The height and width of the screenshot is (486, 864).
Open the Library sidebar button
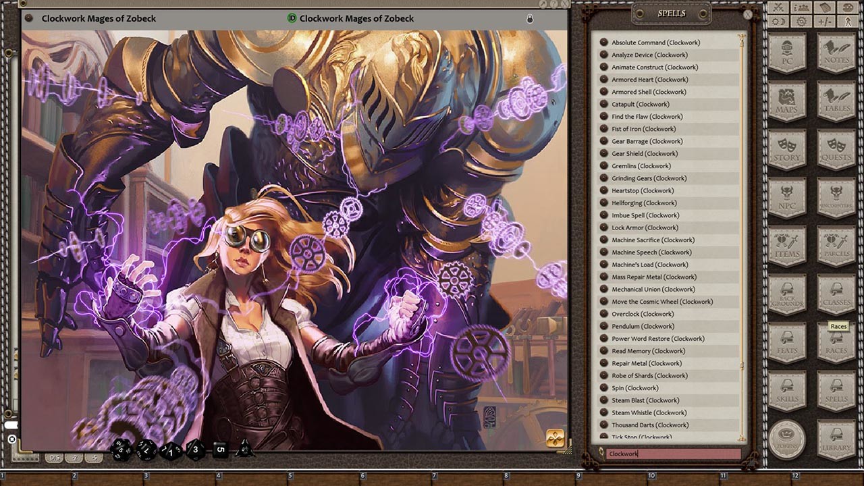836,440
